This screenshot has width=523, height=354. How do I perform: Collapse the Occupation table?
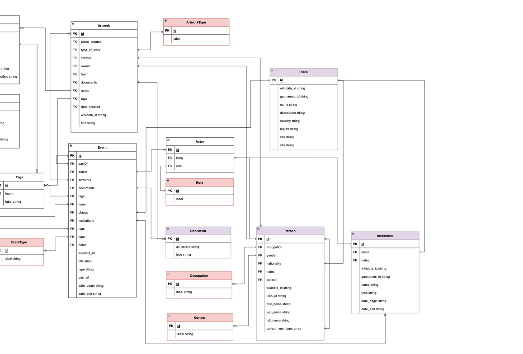coord(169,274)
